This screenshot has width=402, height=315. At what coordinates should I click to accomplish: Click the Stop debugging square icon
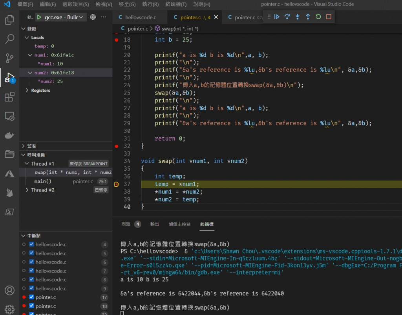(x=329, y=17)
